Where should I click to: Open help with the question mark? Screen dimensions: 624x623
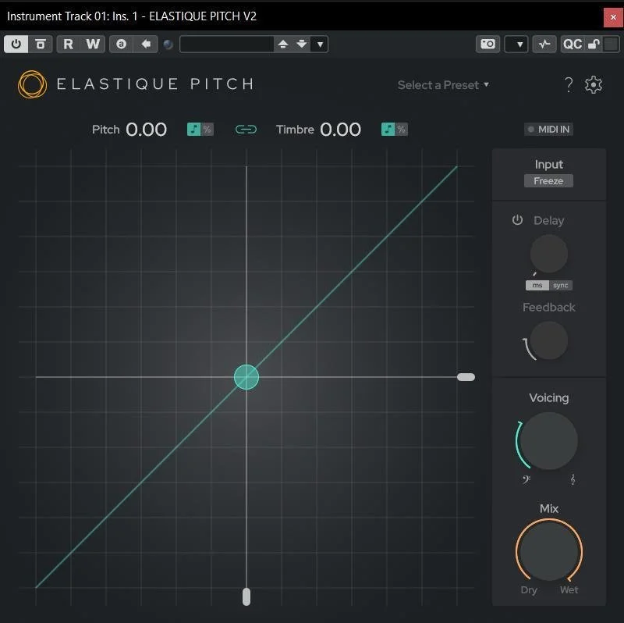(569, 84)
